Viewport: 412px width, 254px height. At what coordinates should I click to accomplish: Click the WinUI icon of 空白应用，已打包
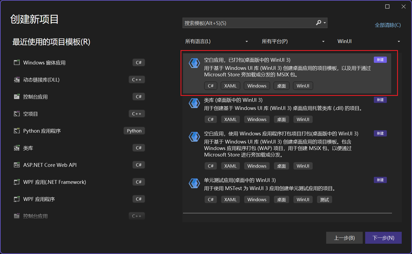194,63
